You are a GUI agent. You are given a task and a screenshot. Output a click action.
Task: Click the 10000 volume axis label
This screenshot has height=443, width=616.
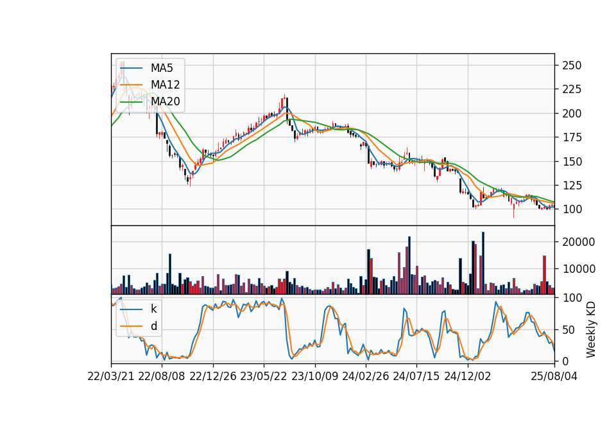pos(579,269)
